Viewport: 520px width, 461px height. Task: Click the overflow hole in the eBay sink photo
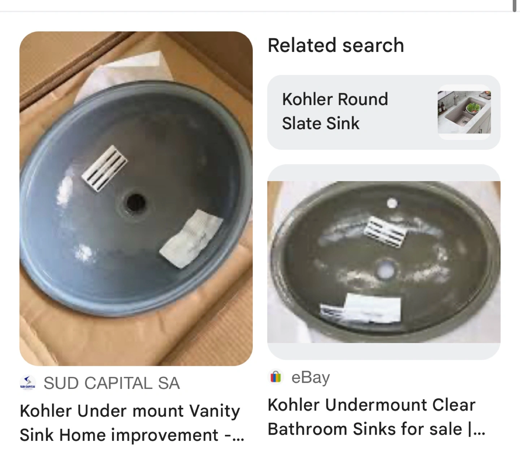click(393, 203)
